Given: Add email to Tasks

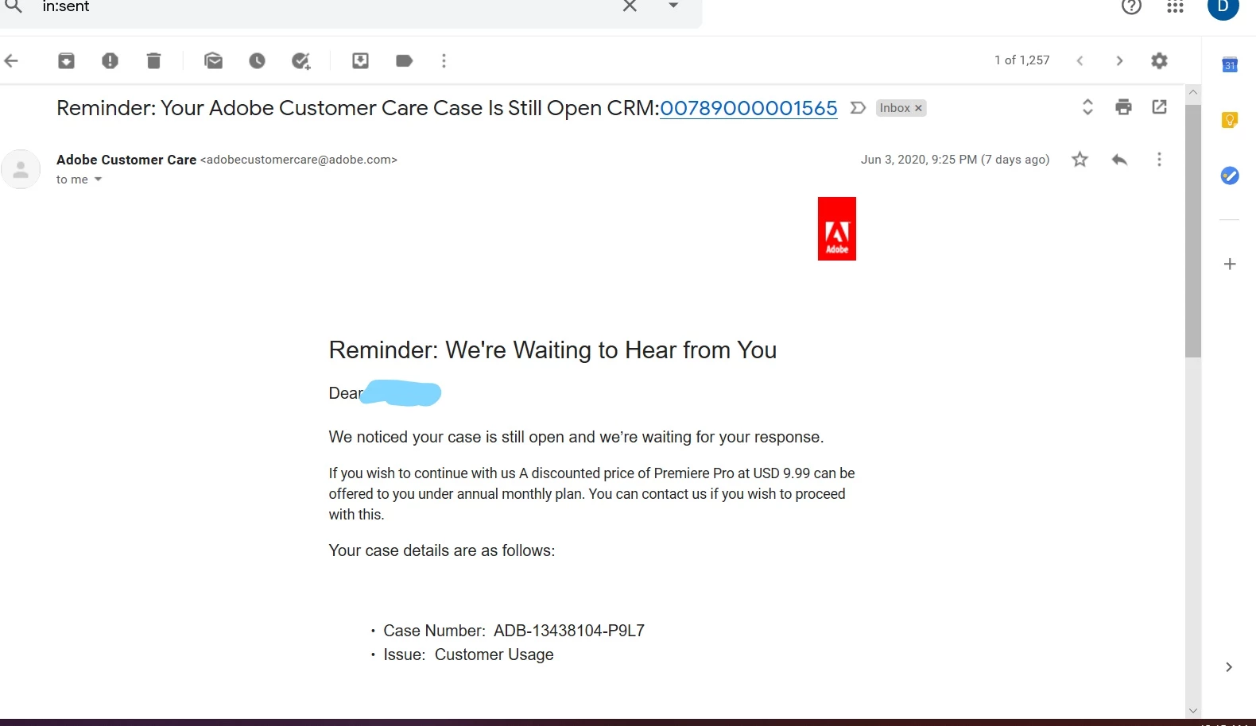Looking at the screenshot, I should coord(300,60).
